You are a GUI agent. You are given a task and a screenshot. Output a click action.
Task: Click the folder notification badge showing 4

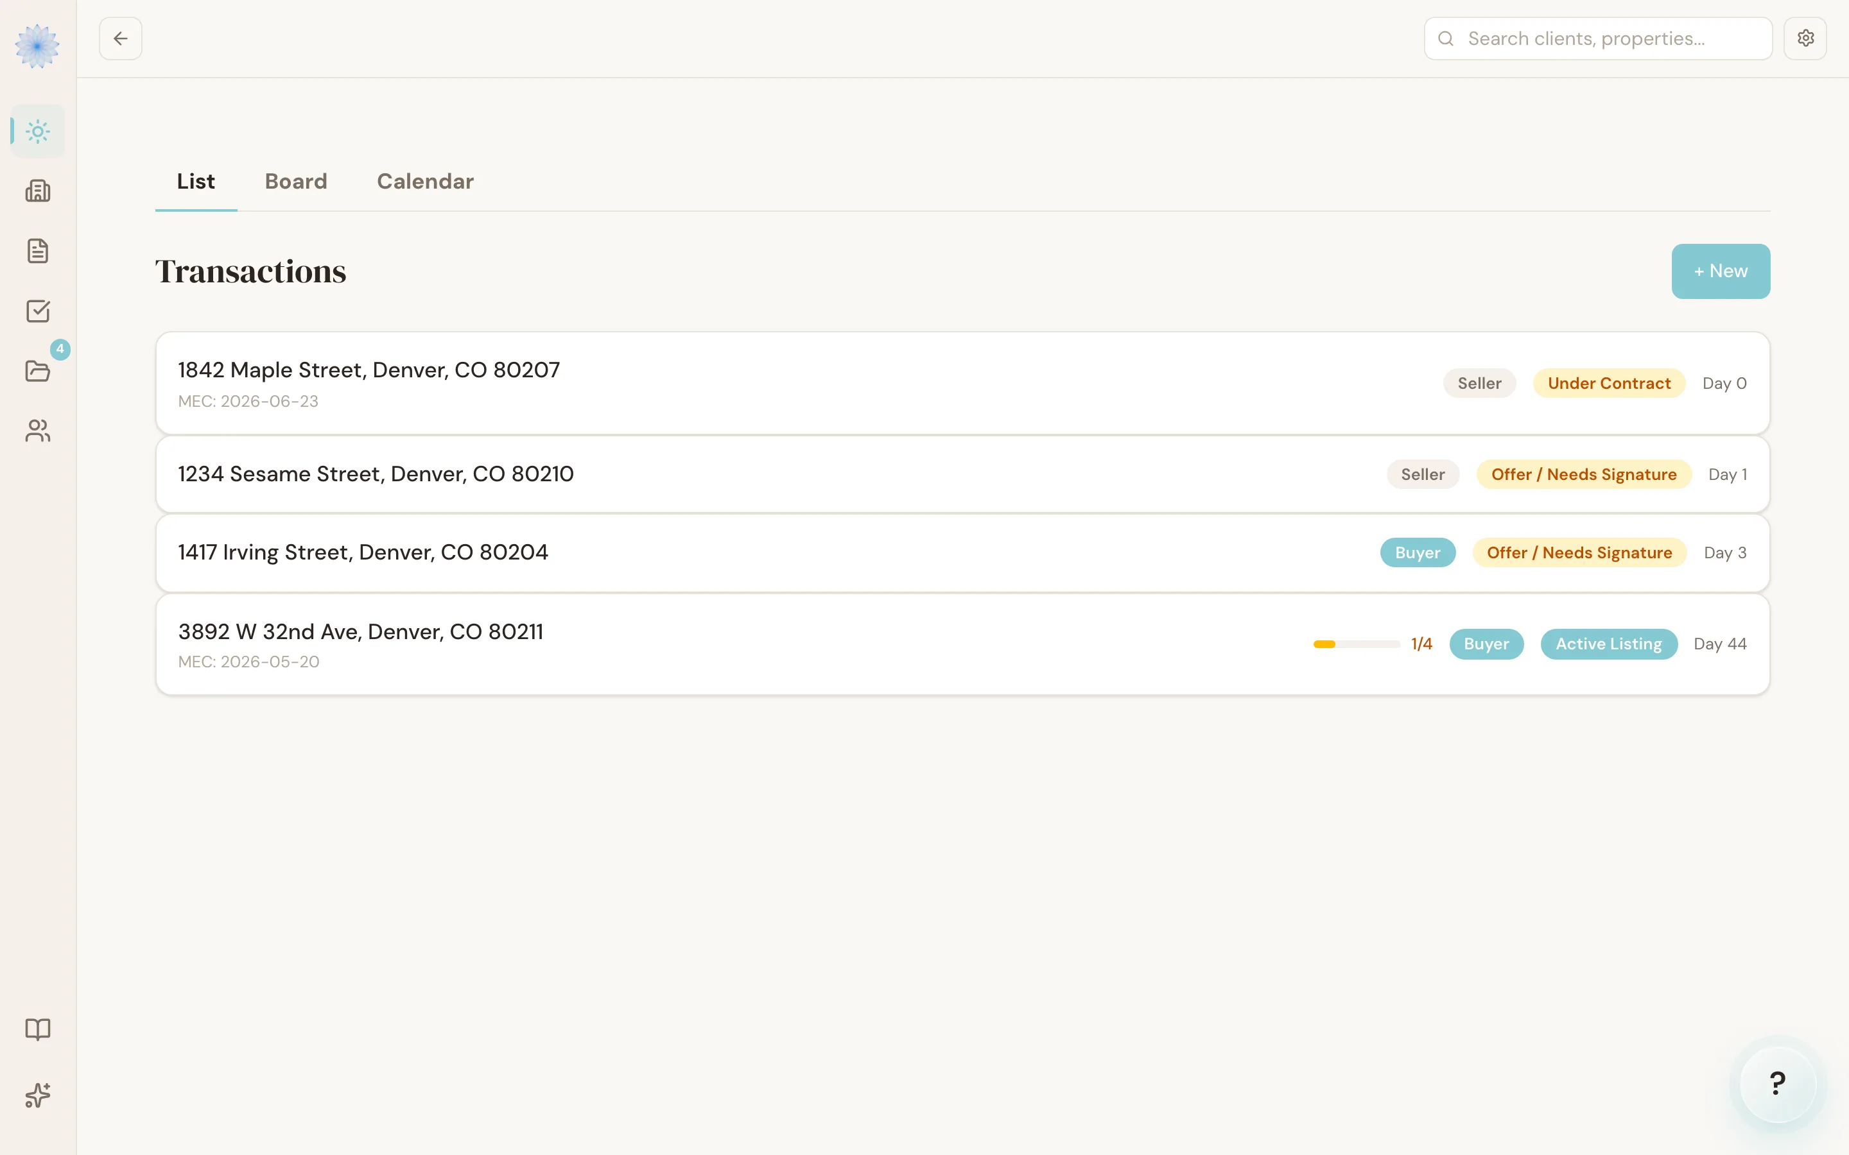coord(60,349)
